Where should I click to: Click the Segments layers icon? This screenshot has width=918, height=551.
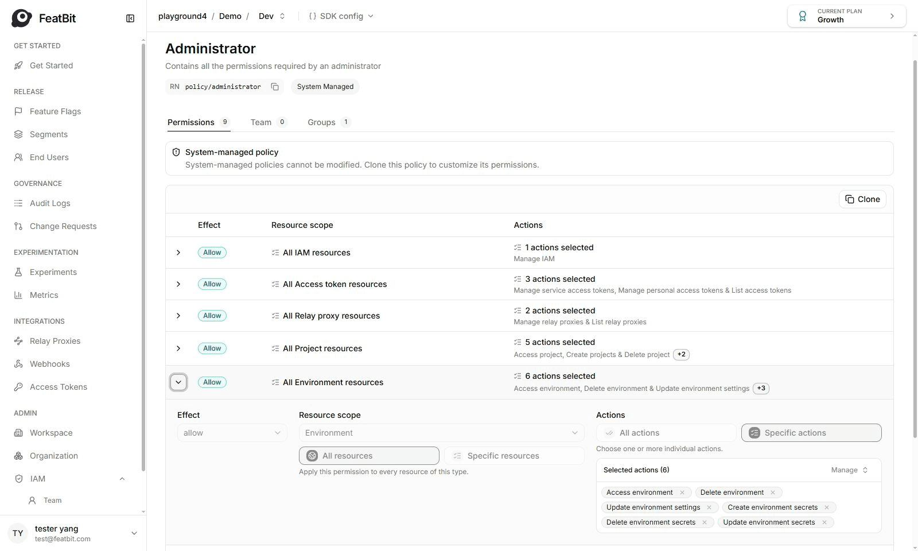point(18,134)
